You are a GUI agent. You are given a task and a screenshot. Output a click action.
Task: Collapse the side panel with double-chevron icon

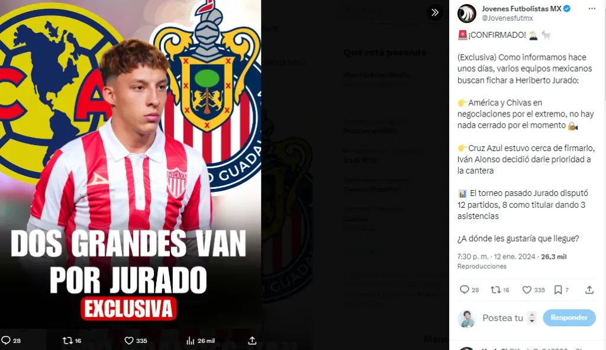pos(435,12)
